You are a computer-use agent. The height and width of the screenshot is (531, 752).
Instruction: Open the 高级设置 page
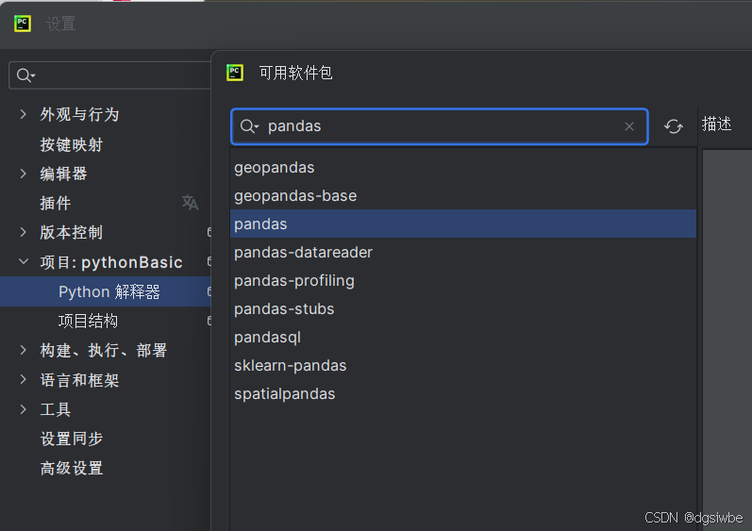72,468
